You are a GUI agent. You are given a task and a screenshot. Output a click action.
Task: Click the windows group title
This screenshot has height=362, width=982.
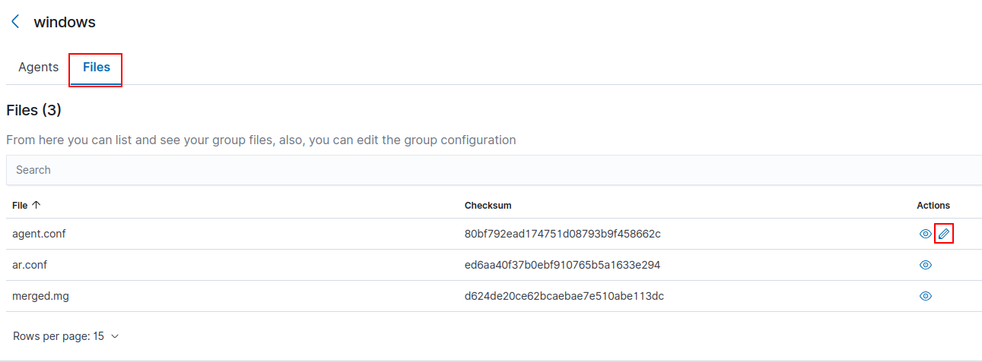[65, 22]
